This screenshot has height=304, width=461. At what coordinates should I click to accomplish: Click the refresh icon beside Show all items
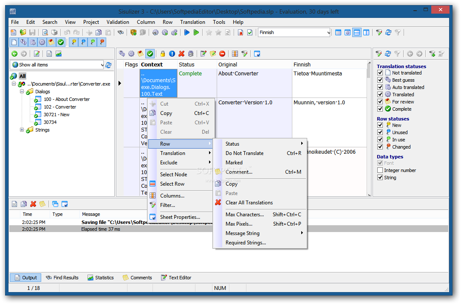click(x=108, y=65)
